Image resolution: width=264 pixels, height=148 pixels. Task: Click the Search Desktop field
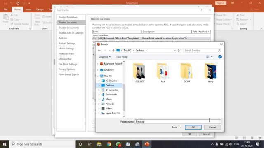[202, 51]
